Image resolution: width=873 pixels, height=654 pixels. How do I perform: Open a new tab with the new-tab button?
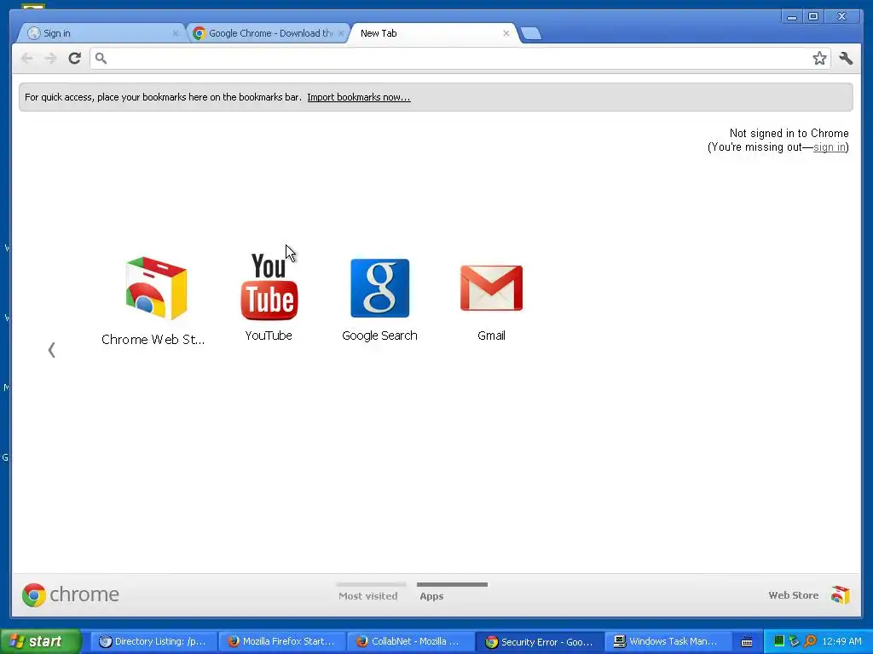[531, 33]
